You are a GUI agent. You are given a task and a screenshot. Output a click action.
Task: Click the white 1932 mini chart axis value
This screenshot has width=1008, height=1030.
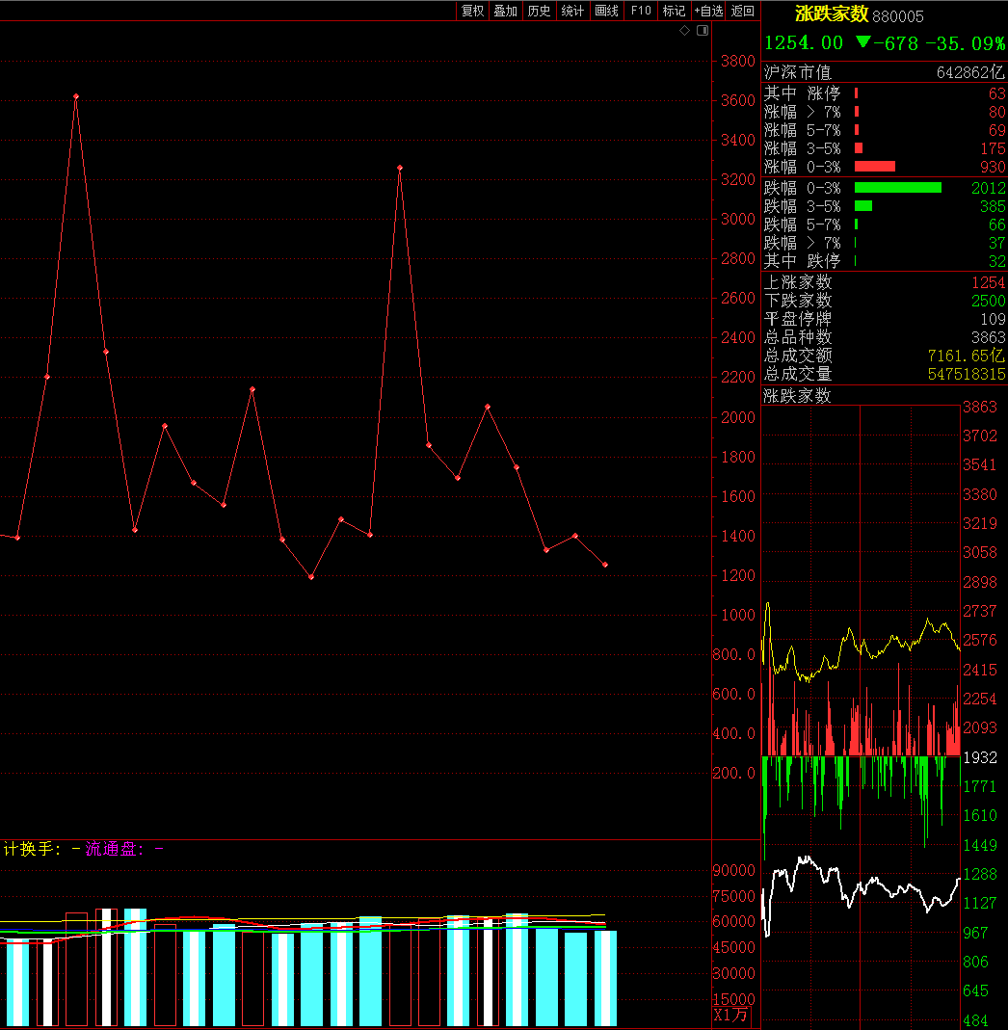pyautogui.click(x=980, y=757)
